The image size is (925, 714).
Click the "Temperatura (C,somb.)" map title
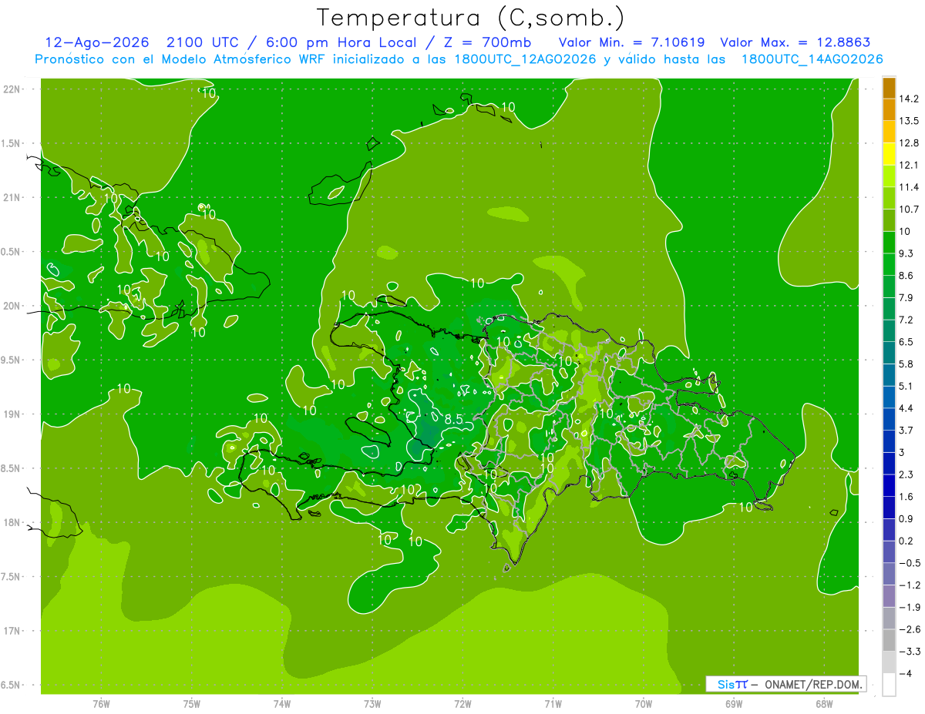coord(469,18)
